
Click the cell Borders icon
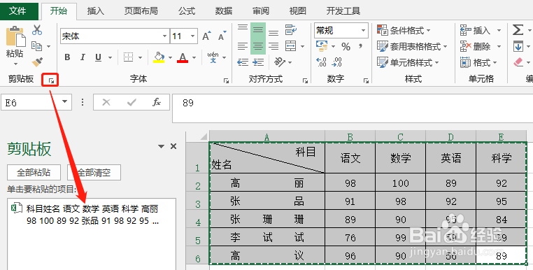[128, 57]
